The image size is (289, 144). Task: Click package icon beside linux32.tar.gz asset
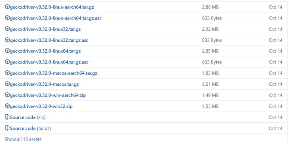coord(7,29)
